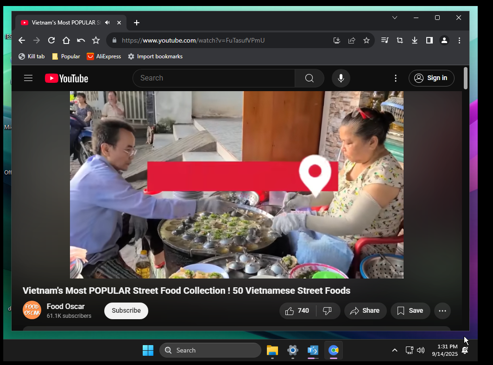This screenshot has height=365, width=493.
Task: Click the crop screenshot icon
Action: (399, 41)
